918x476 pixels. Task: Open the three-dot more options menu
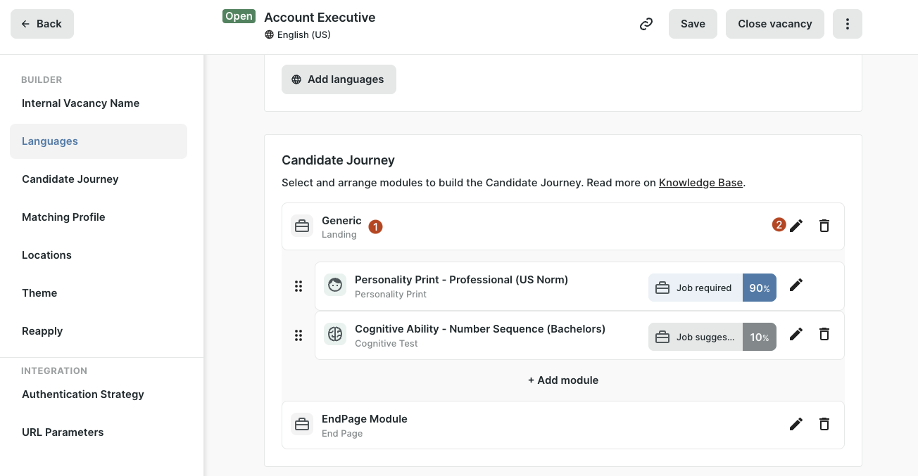click(847, 24)
